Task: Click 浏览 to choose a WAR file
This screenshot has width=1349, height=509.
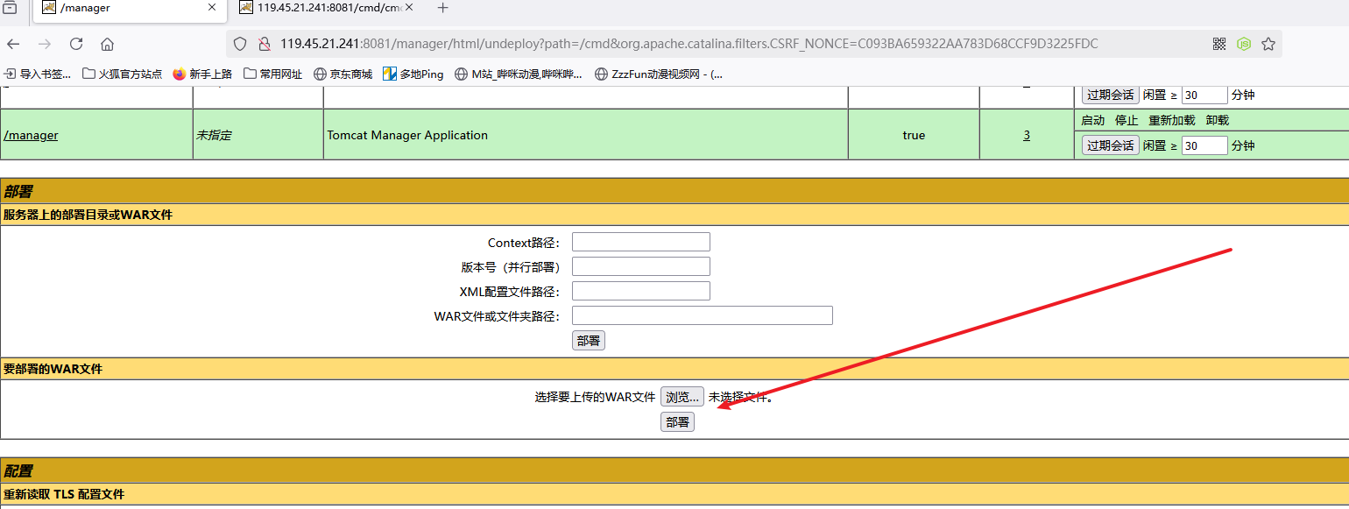Action: pos(682,397)
